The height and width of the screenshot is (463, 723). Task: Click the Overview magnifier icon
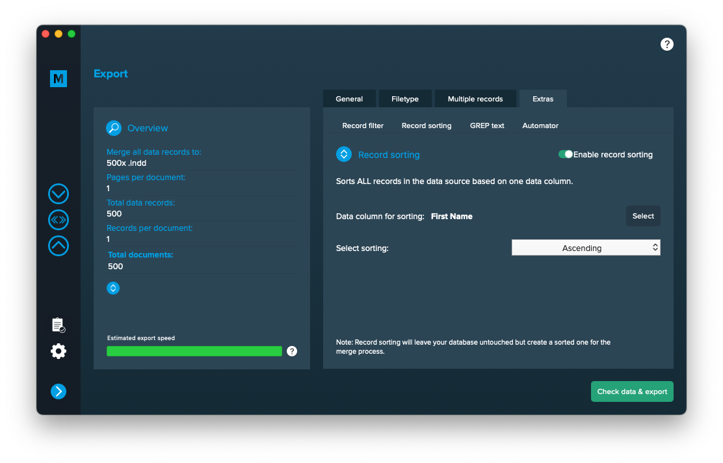114,128
